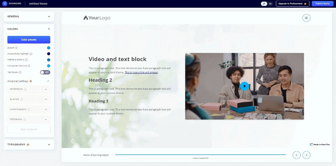This screenshot has height=166, width=336.
Task: Toggle the Text boxes switch on
Action: 45,72
